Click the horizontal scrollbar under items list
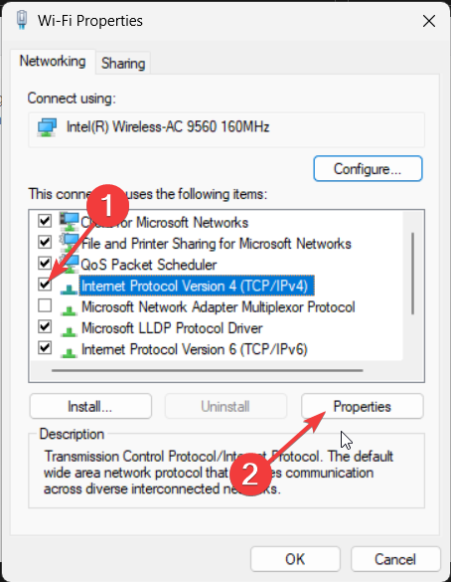This screenshot has height=582, width=451. click(208, 370)
